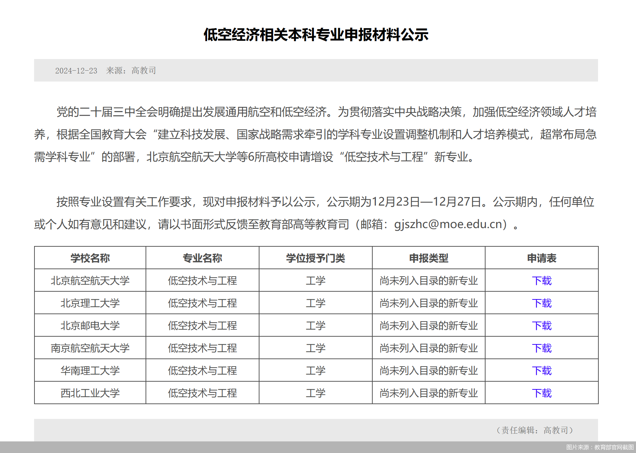Select the 学校名称 column header
636x453 pixels.
[x=90, y=258]
